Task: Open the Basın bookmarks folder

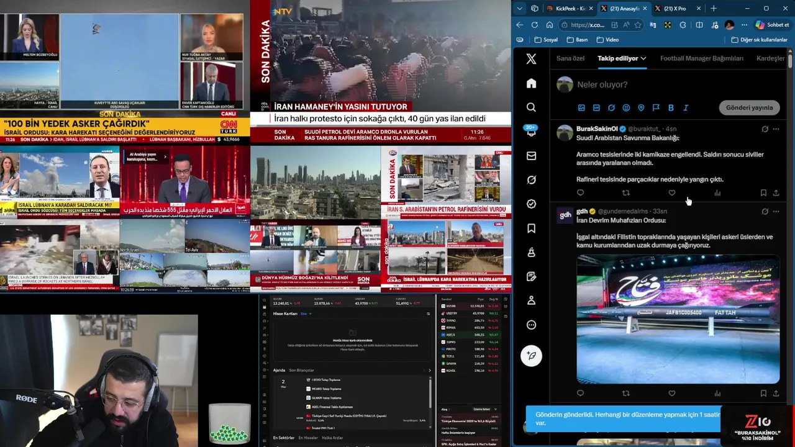Action: click(577, 40)
